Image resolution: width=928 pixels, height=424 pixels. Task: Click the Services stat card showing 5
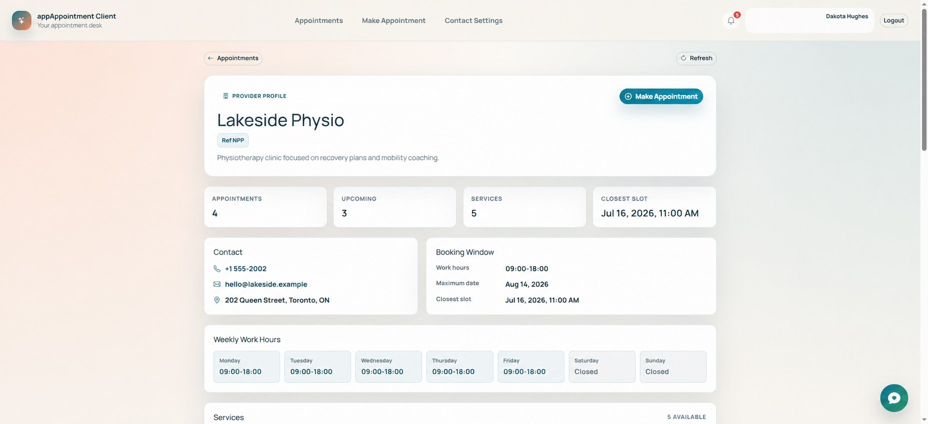pos(525,207)
